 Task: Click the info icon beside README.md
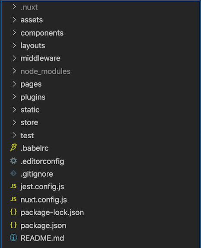(x=13, y=238)
